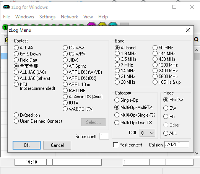The width and height of the screenshot is (200, 174).
Task: Click the Callsign input field
Action: (x=177, y=145)
